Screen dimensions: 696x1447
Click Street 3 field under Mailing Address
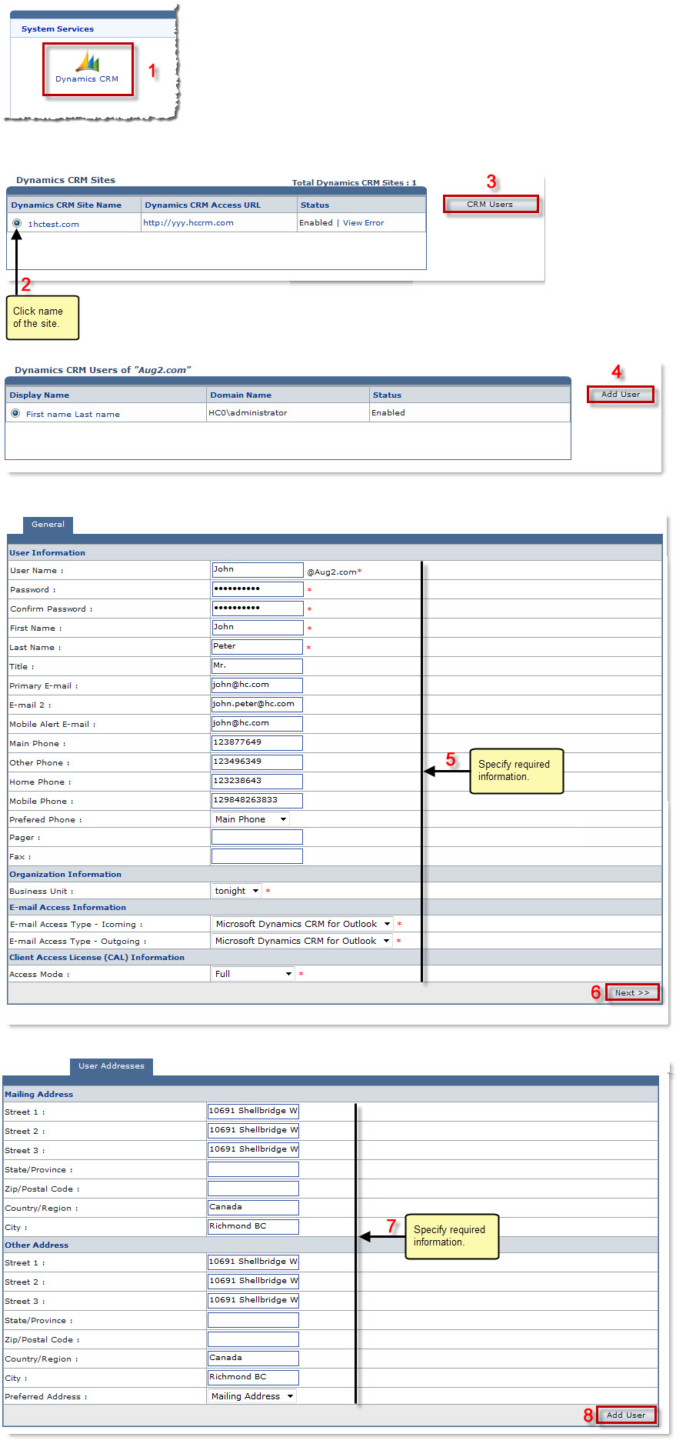[x=253, y=1150]
